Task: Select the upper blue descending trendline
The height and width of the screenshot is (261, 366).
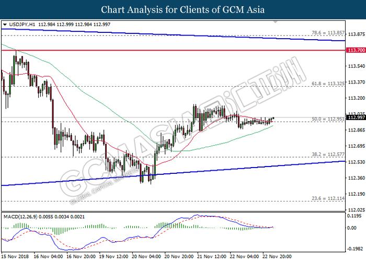Action: (x=173, y=34)
